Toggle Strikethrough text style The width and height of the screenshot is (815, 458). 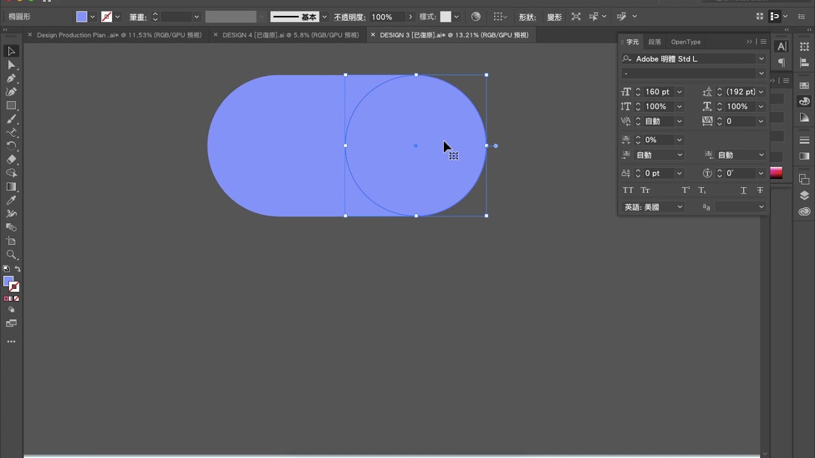tap(760, 190)
